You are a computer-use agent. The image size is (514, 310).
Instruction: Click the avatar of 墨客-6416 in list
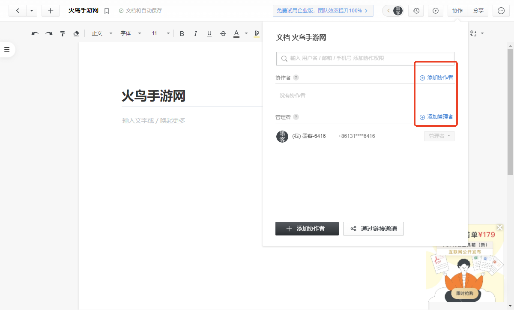(x=282, y=136)
